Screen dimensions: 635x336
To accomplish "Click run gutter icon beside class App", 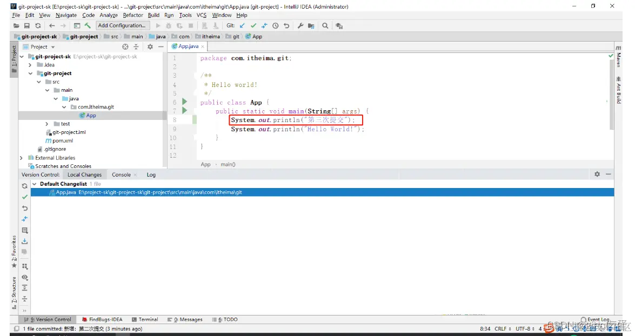I will click(185, 101).
